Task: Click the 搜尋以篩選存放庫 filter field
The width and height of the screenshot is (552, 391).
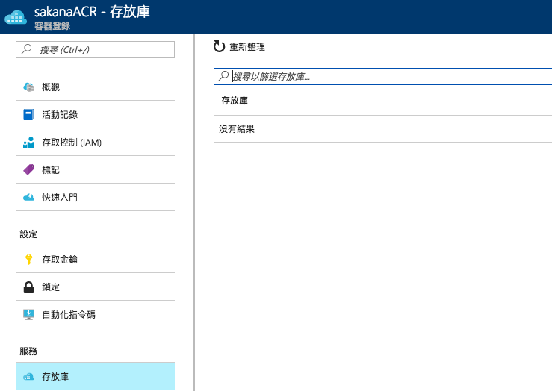Action: pyautogui.click(x=382, y=76)
